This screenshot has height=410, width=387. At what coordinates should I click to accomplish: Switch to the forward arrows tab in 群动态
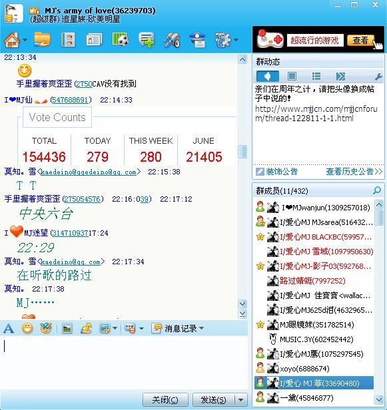tap(340, 77)
